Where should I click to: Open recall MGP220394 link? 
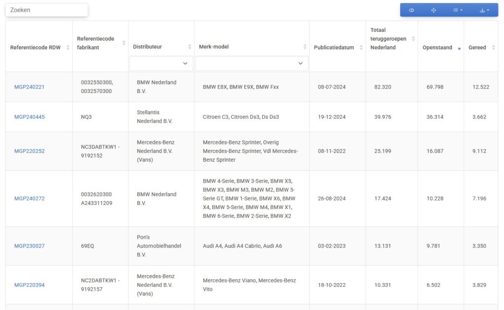(x=29, y=285)
